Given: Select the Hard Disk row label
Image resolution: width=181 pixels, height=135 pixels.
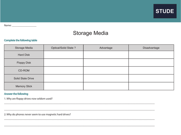Looking at the screenshot, I should coord(24,55).
